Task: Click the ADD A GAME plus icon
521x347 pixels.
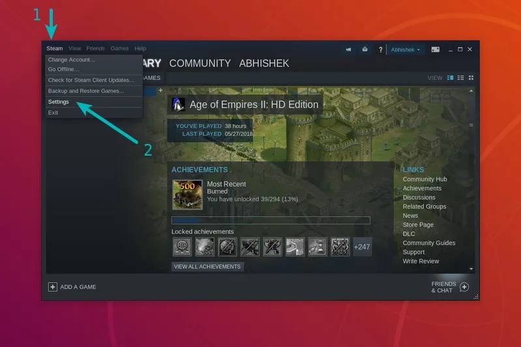Action: click(x=53, y=287)
